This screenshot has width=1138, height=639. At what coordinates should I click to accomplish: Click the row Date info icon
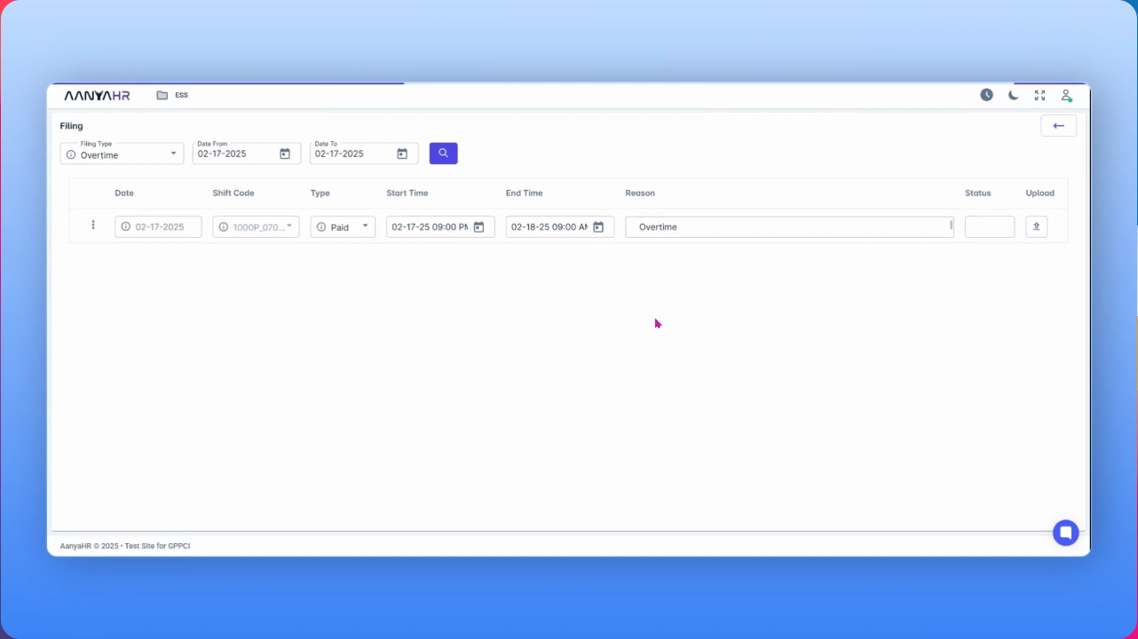(x=126, y=227)
